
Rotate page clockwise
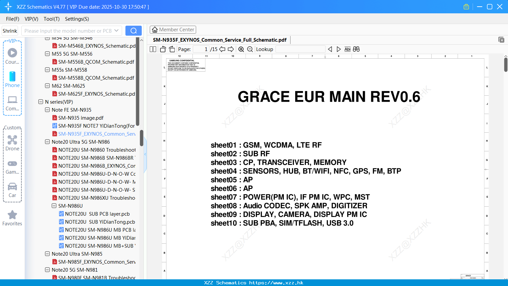click(172, 49)
